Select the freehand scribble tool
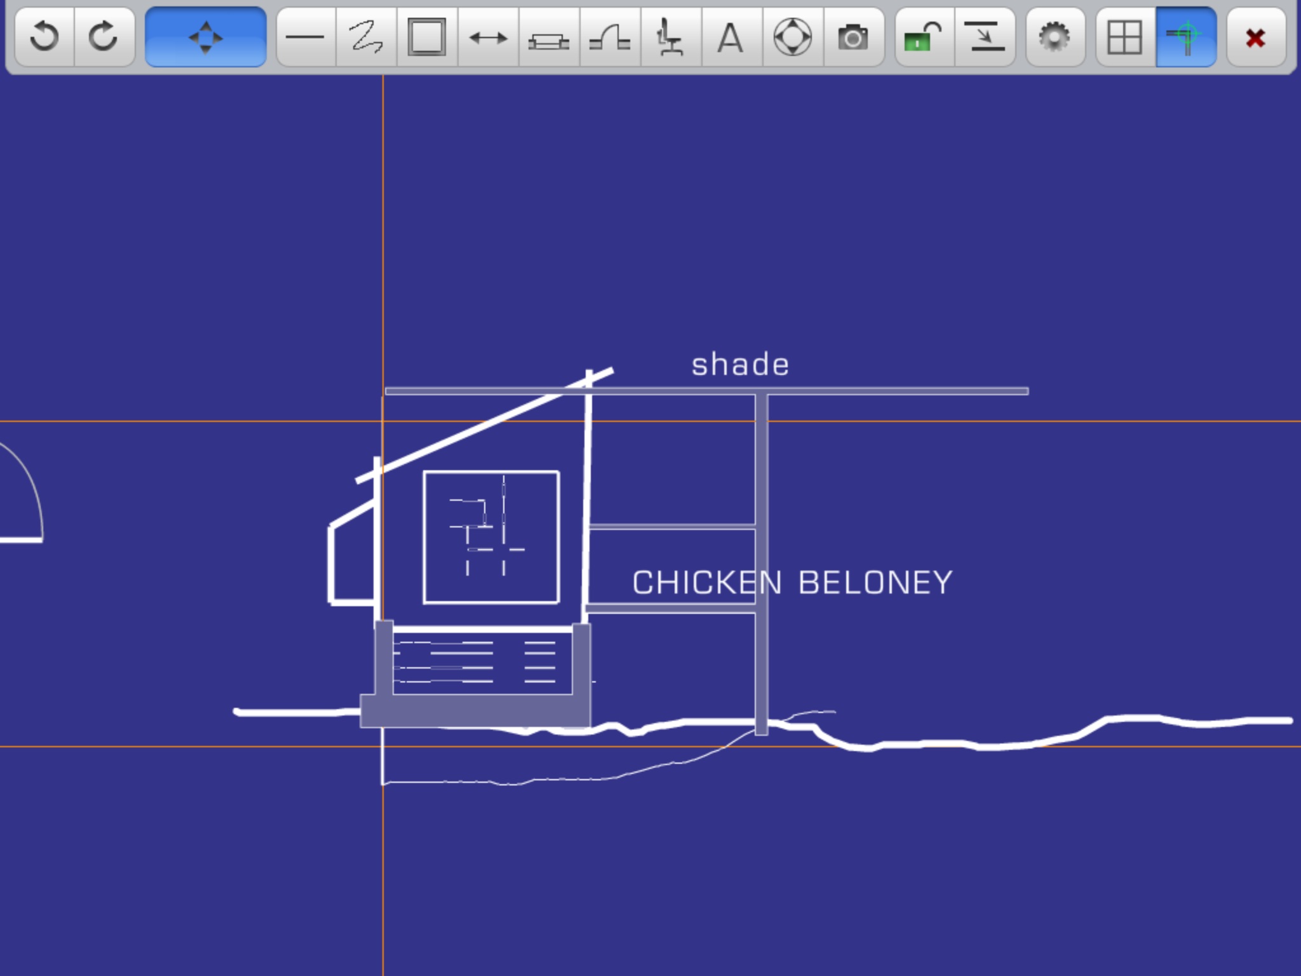This screenshot has height=976, width=1301. (x=367, y=37)
